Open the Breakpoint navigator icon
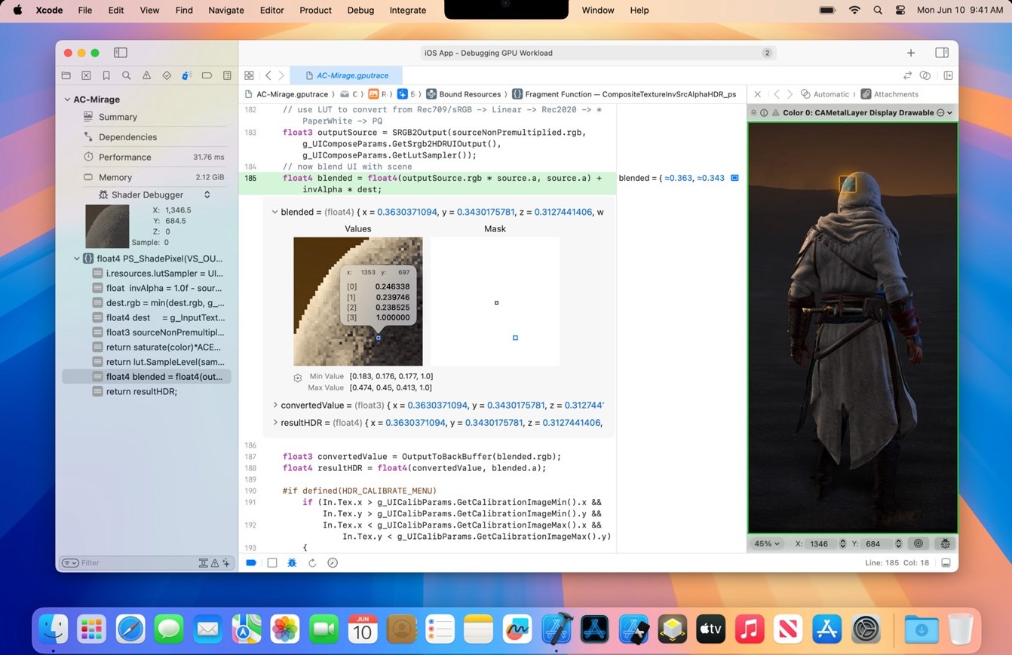 (x=207, y=75)
